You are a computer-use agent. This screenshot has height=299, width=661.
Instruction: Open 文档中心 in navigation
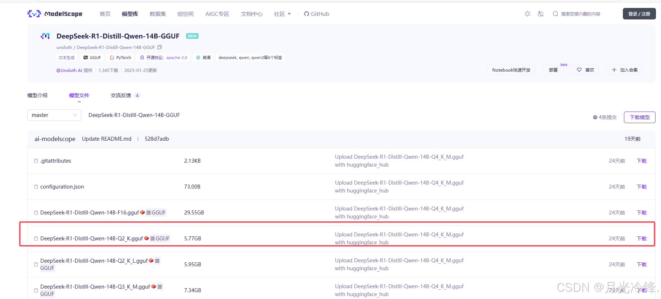(x=252, y=14)
